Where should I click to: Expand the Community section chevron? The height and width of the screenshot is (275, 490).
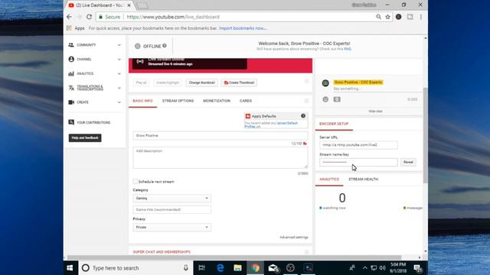(119, 45)
